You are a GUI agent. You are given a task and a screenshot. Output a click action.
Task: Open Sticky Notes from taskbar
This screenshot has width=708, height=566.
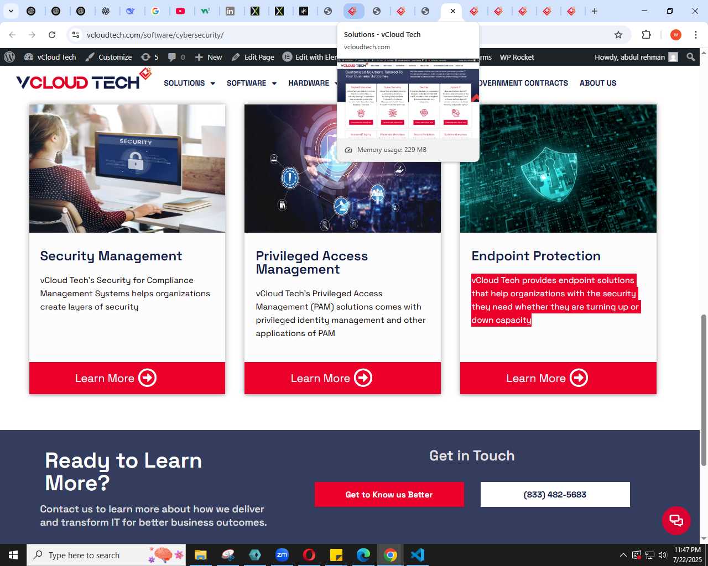tap(336, 555)
